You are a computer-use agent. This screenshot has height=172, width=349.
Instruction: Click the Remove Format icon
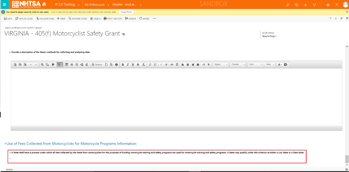coord(144,64)
